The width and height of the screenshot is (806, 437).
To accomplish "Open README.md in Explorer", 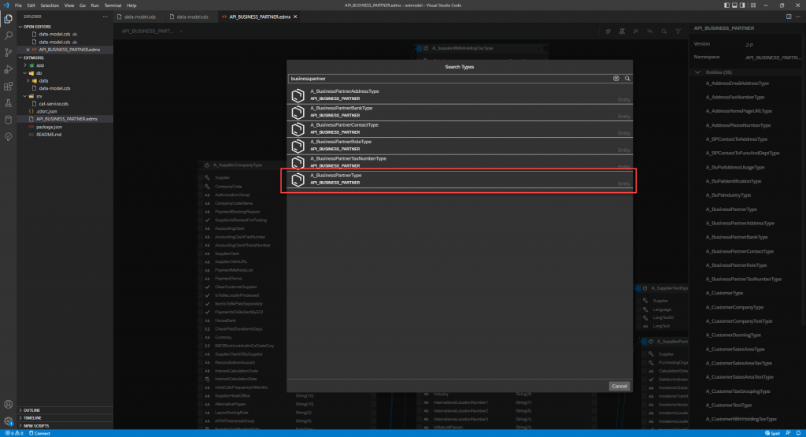I will 49,135.
